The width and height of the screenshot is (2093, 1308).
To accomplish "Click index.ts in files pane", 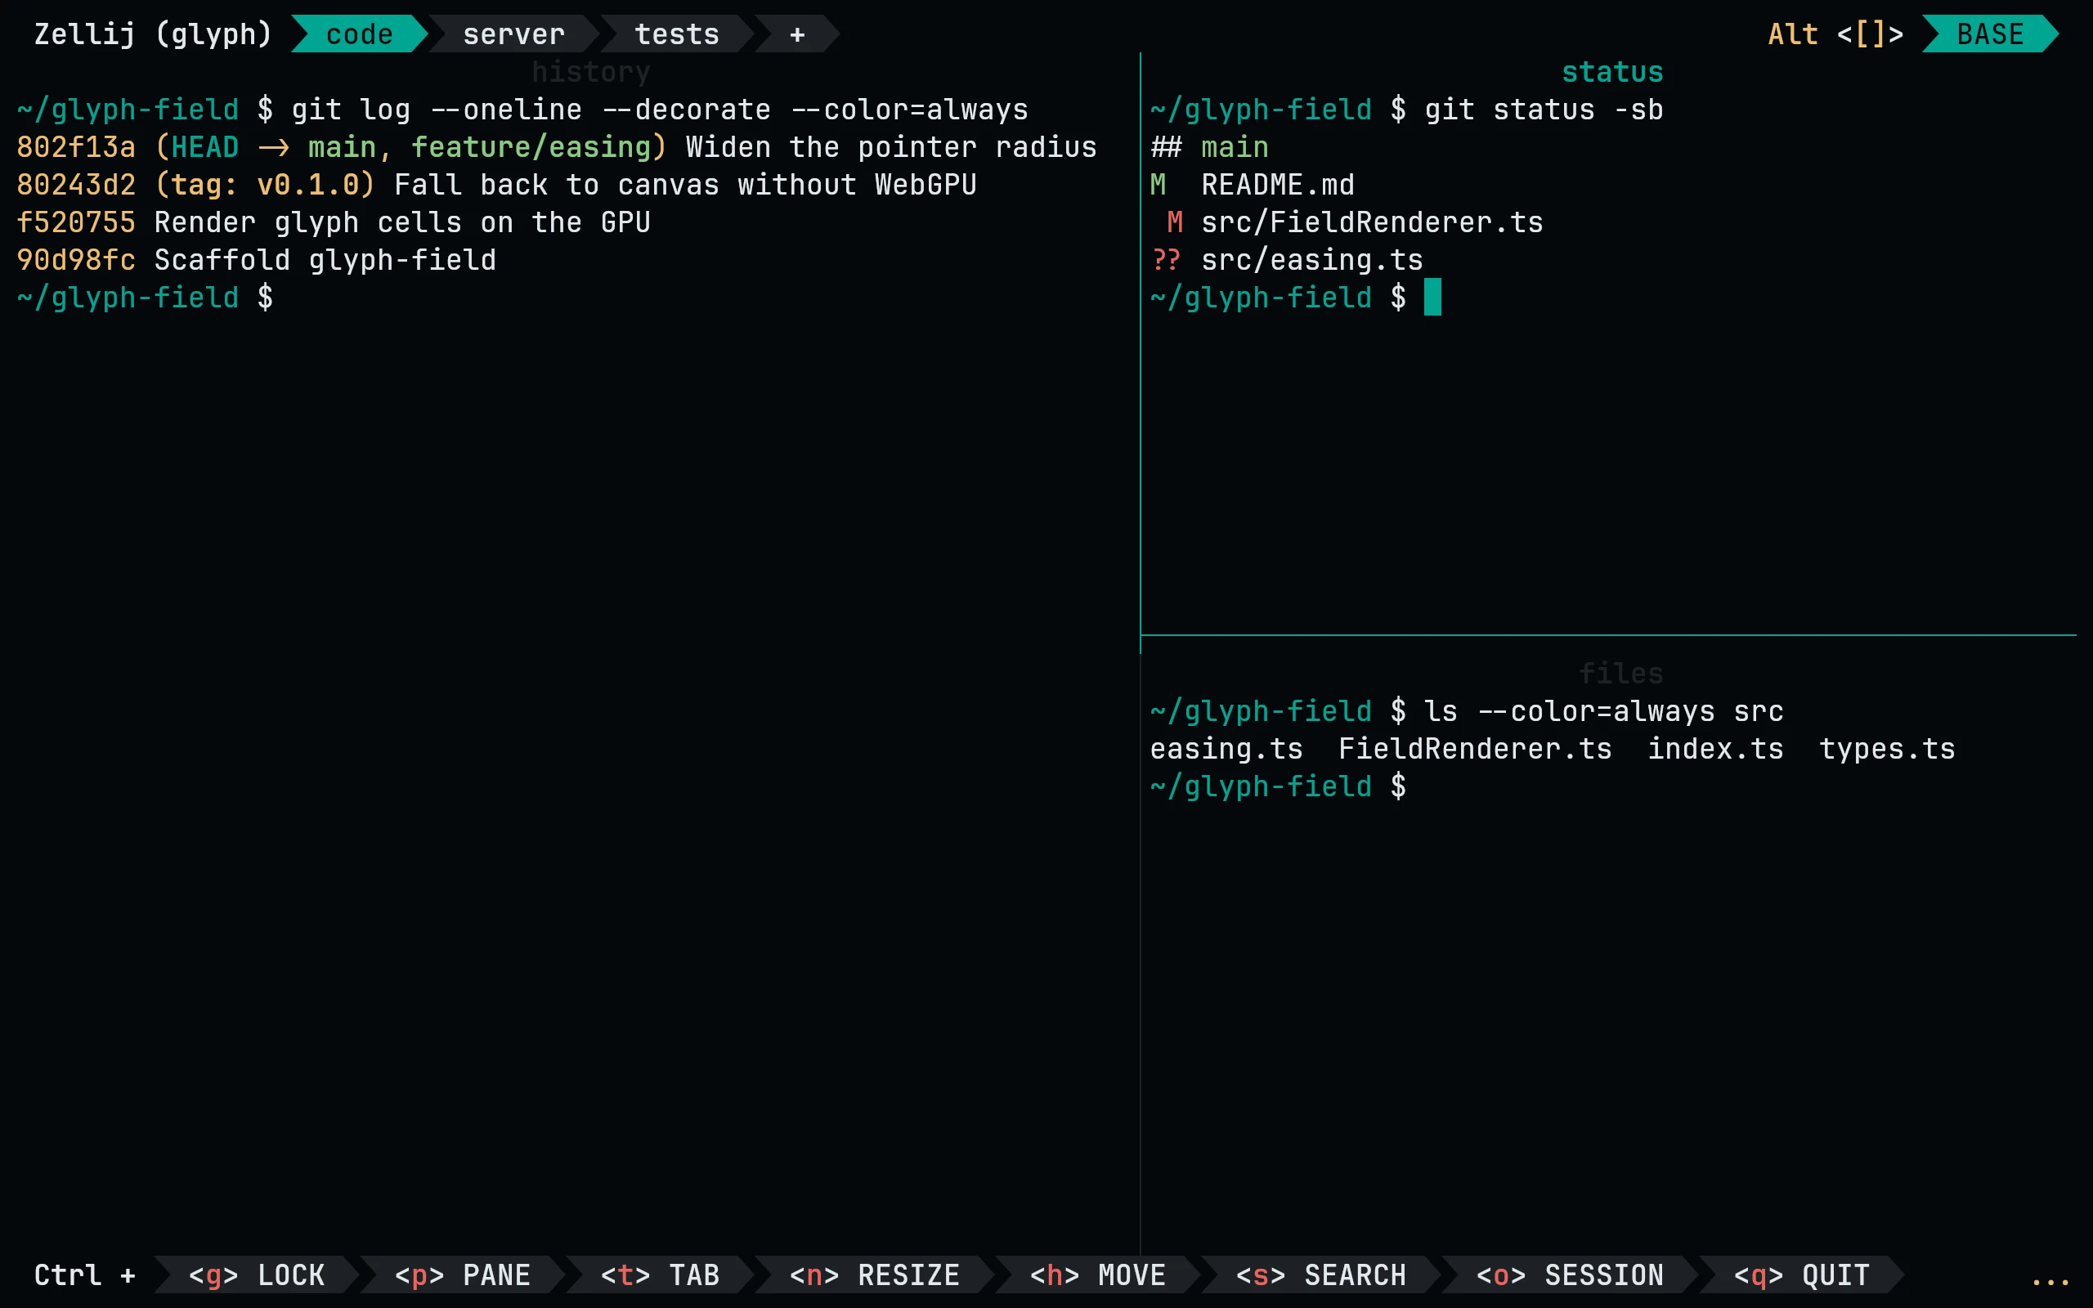I will (1715, 748).
